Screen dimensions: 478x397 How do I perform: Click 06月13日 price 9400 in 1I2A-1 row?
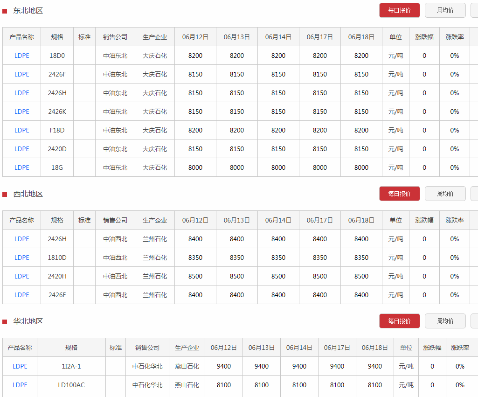pyautogui.click(x=262, y=366)
